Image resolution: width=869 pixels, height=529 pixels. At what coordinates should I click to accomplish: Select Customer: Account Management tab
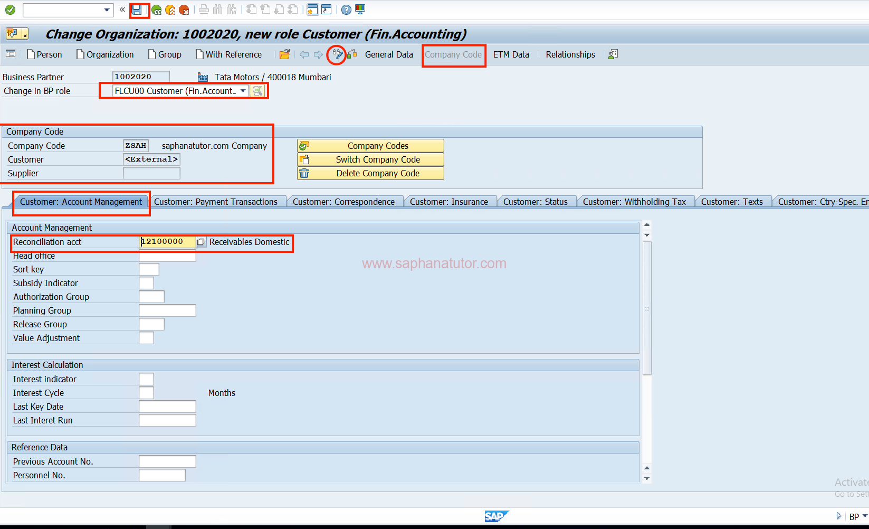[81, 202]
